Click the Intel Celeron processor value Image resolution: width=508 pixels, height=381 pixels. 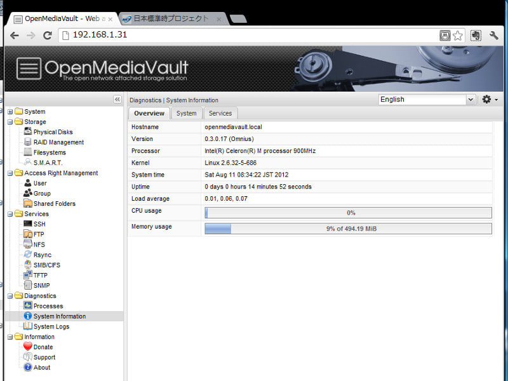[x=260, y=151]
